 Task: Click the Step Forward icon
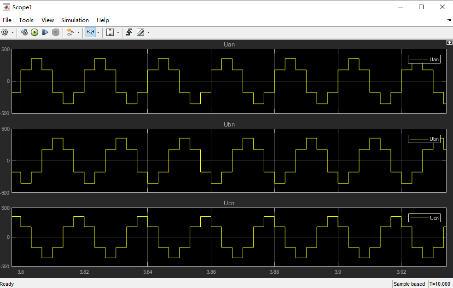[x=45, y=32]
